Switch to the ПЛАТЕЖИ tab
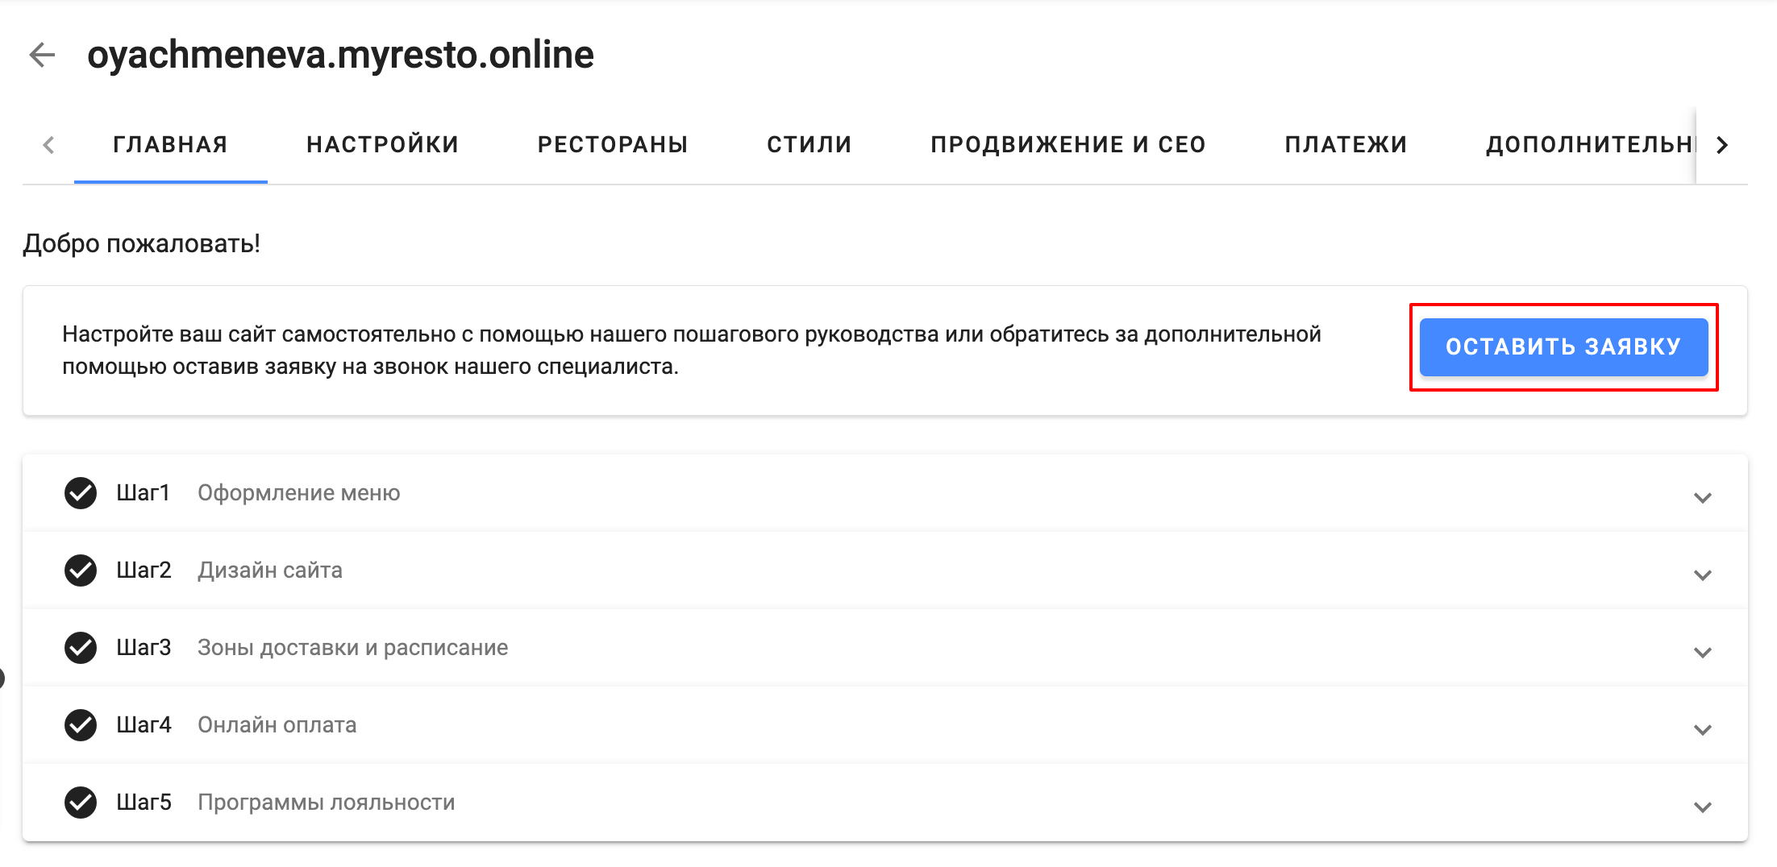 1345,143
